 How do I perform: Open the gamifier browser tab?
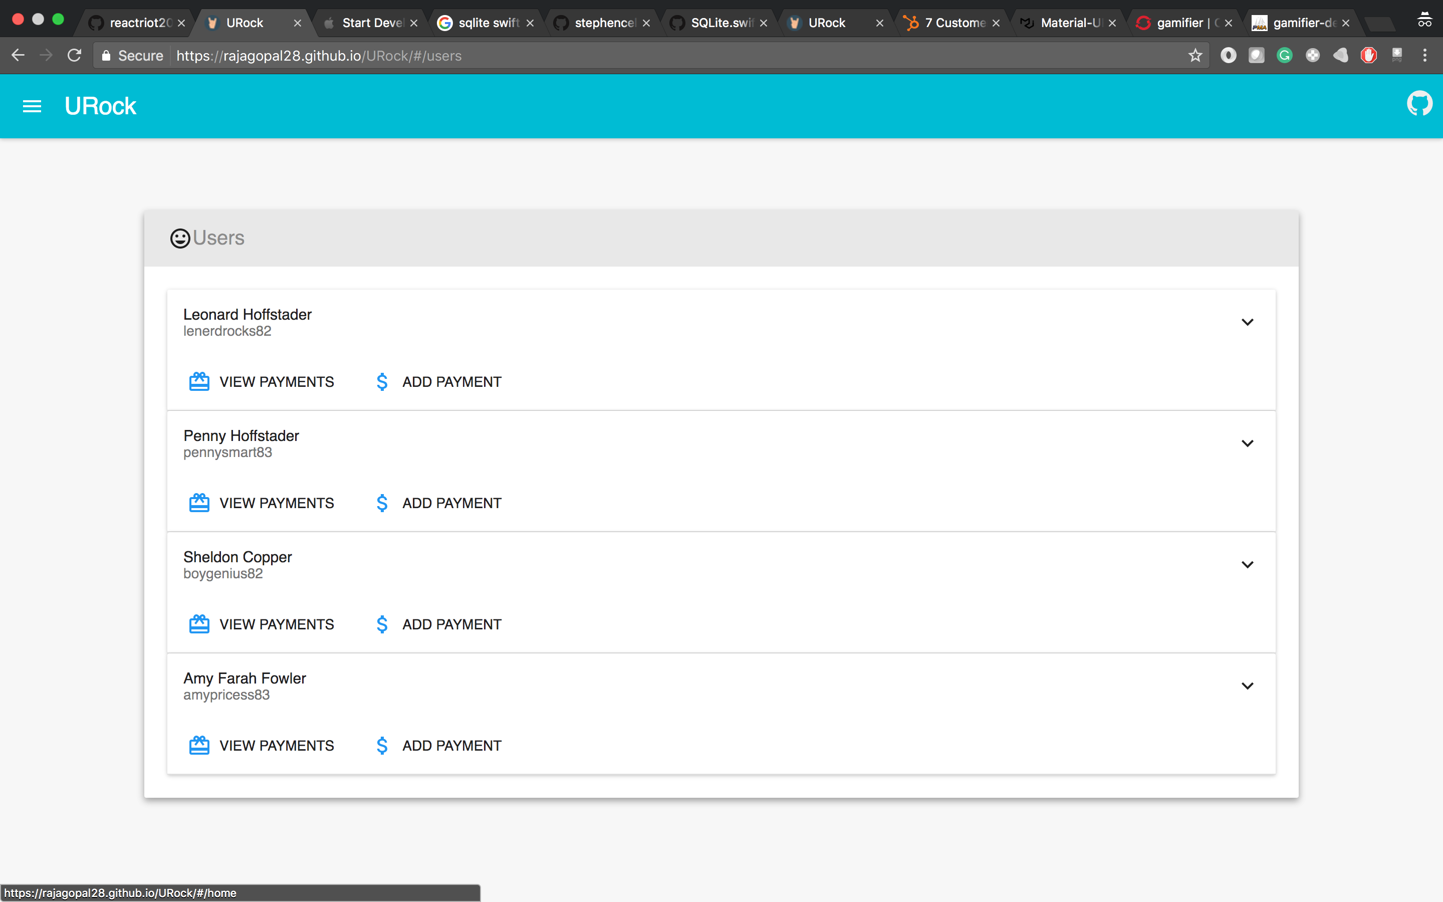[x=1183, y=23]
